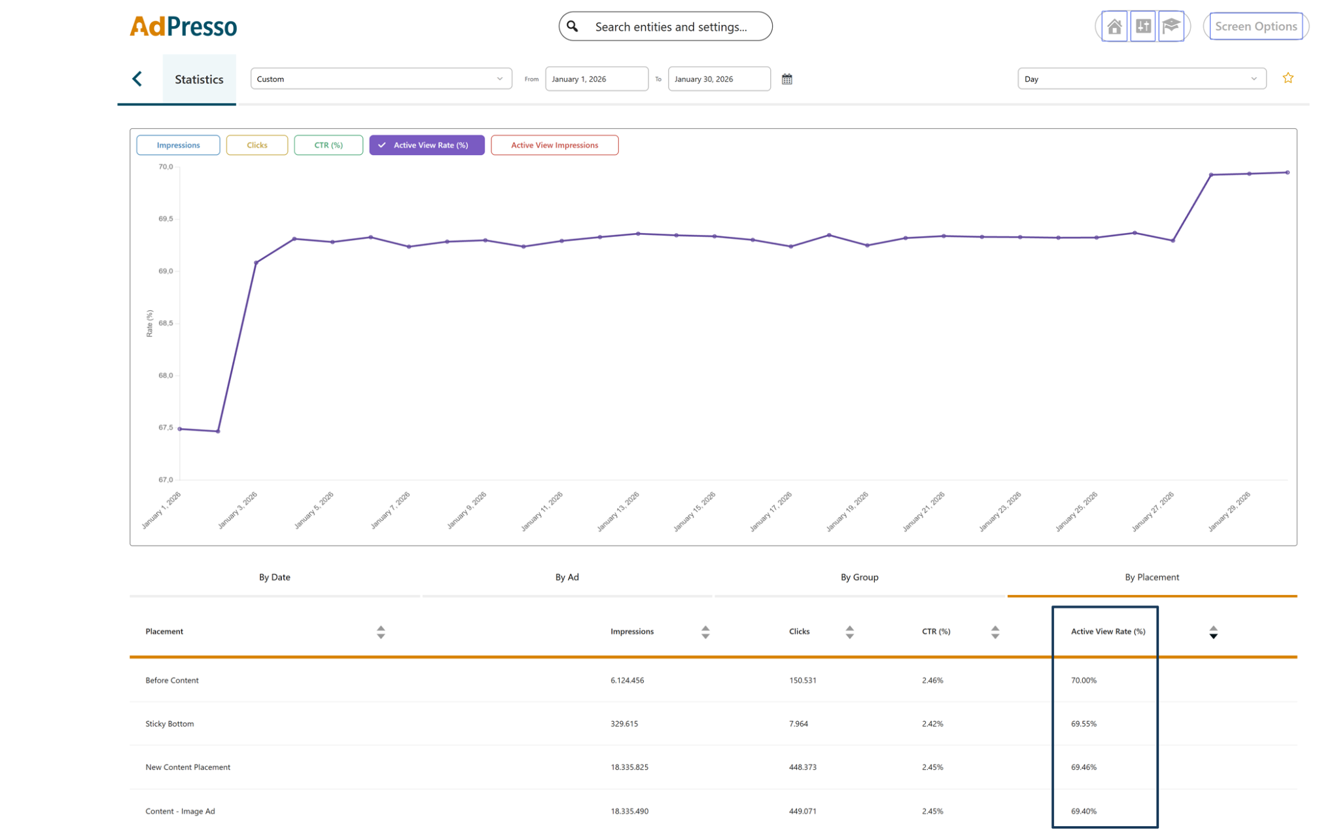Switch to the By Group tab
This screenshot has height=832, width=1340.
tap(859, 577)
